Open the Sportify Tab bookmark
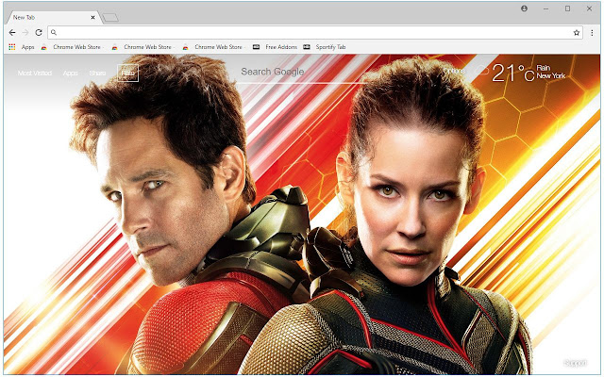 tap(325, 47)
